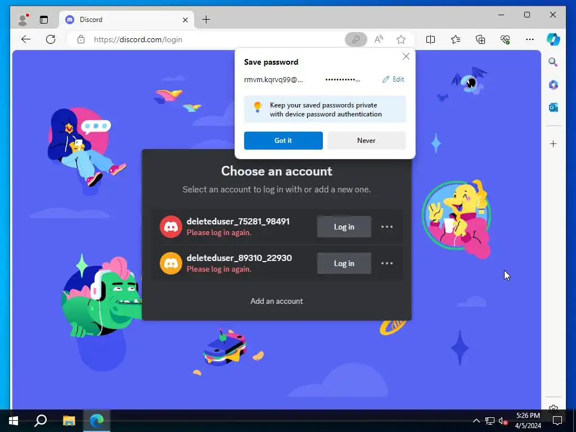Open Windows taskbar search
This screenshot has width=576, height=432.
[40, 421]
